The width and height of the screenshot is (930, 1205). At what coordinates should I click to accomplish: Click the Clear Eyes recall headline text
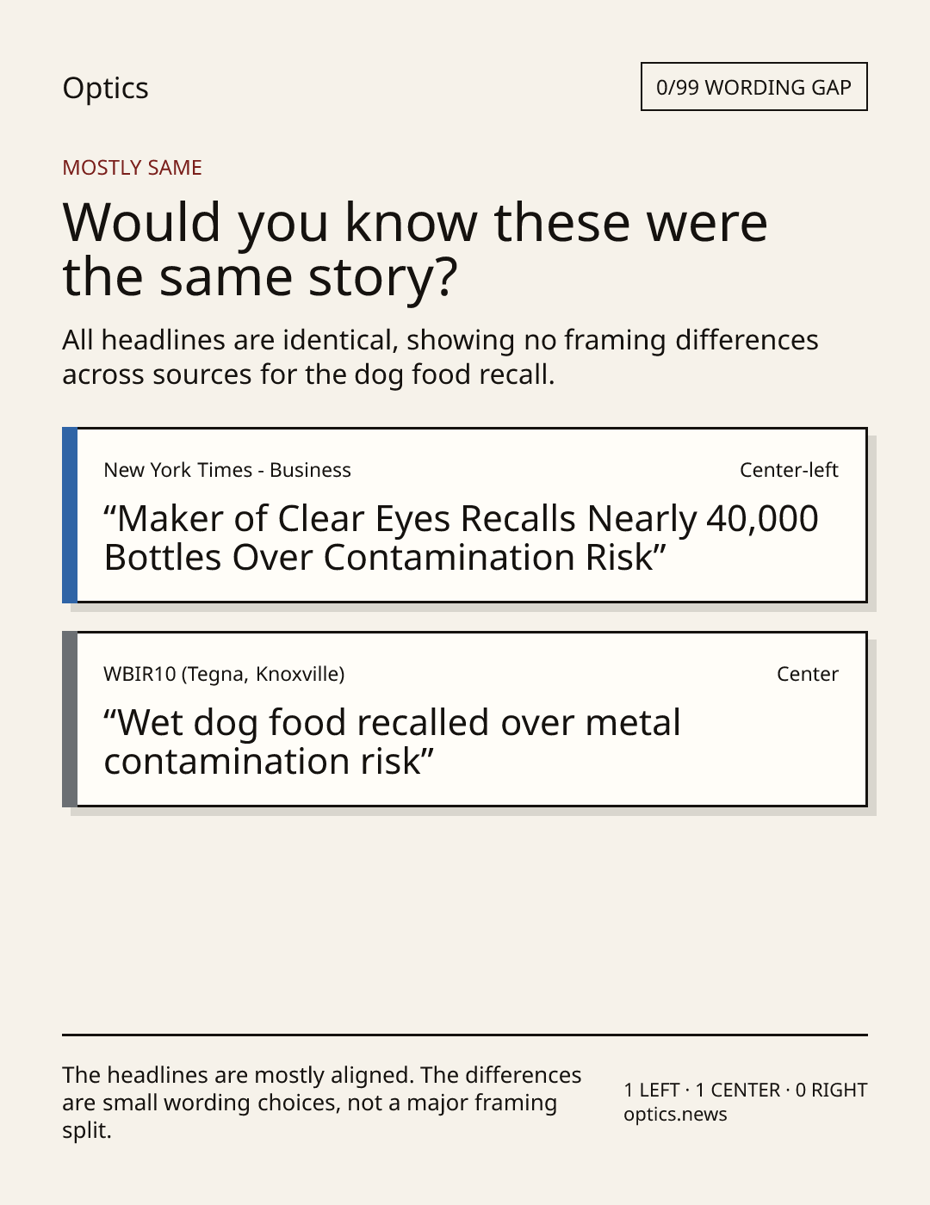tap(461, 538)
